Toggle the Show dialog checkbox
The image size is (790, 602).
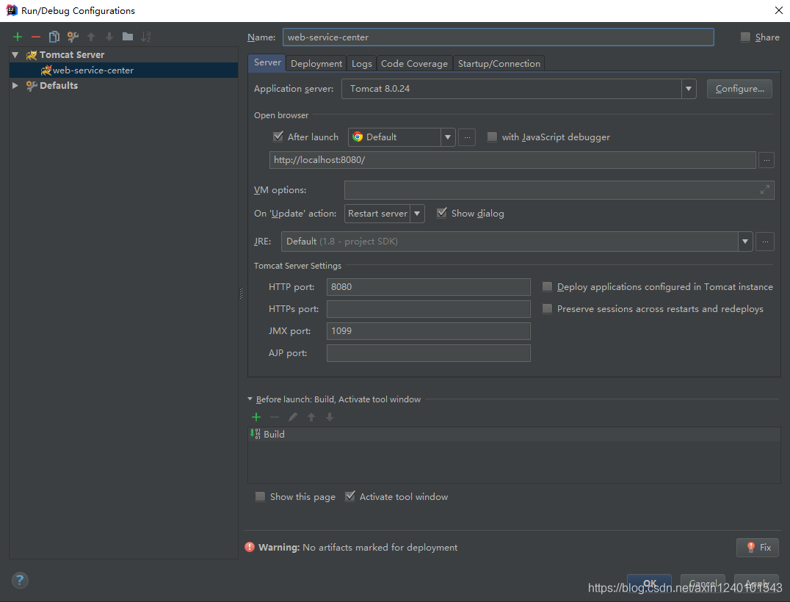click(x=442, y=213)
